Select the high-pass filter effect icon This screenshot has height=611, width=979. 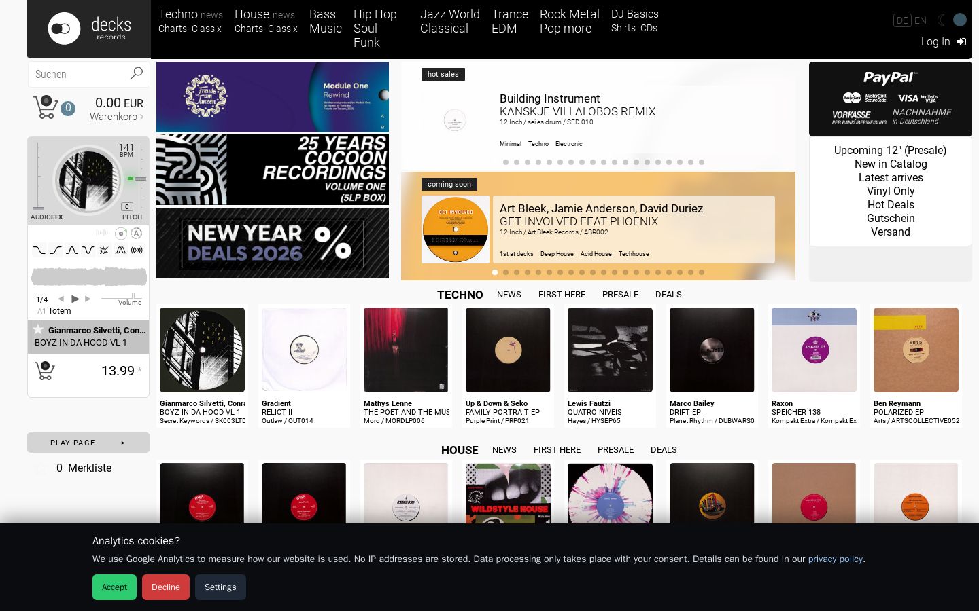[56, 251]
